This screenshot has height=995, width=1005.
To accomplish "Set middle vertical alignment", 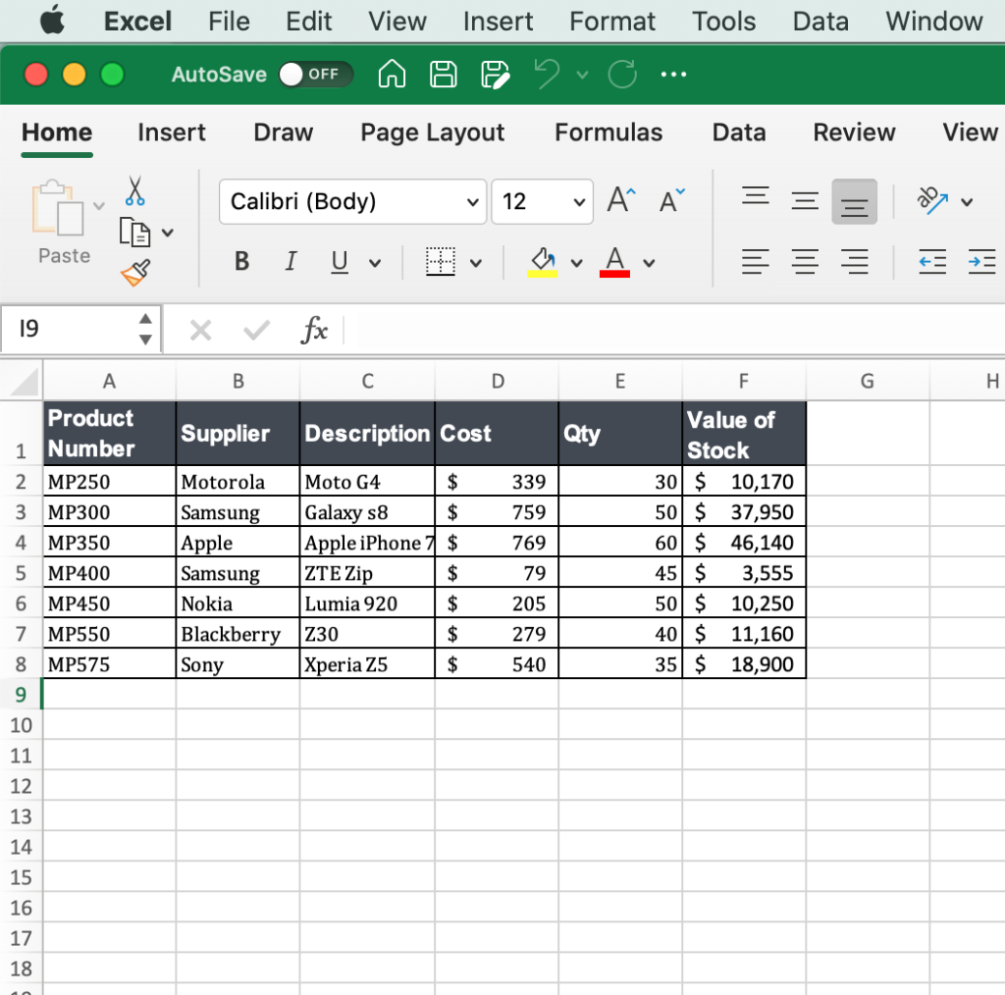I will [x=805, y=200].
